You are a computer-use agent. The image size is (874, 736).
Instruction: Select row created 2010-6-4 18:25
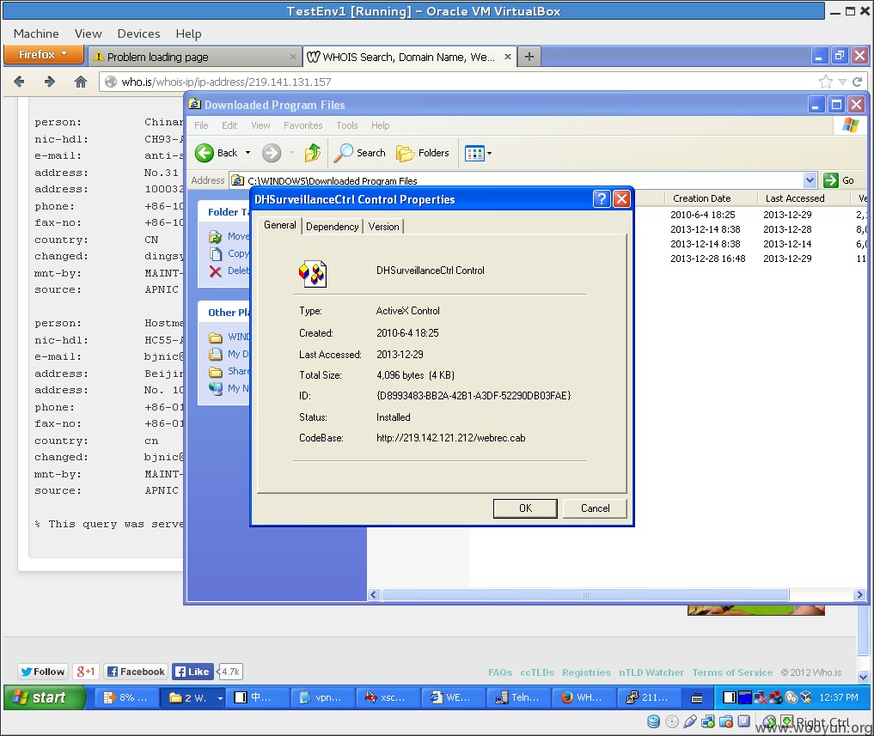click(702, 215)
